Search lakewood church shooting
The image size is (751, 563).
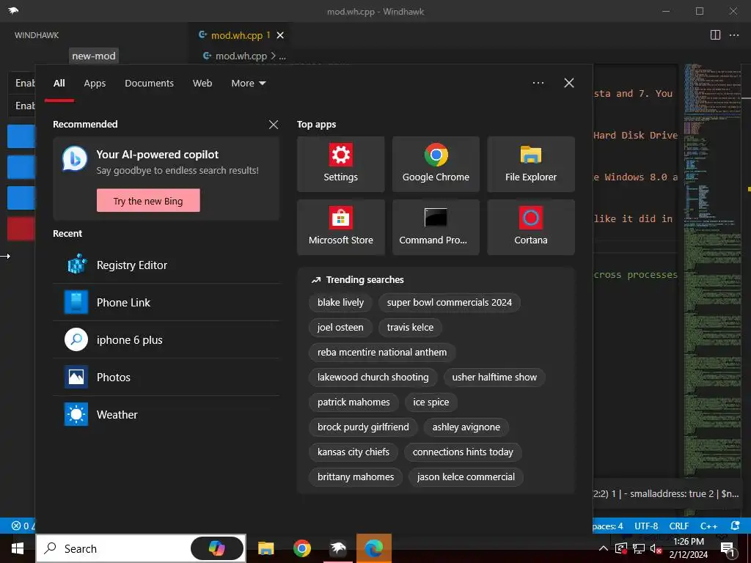(373, 378)
